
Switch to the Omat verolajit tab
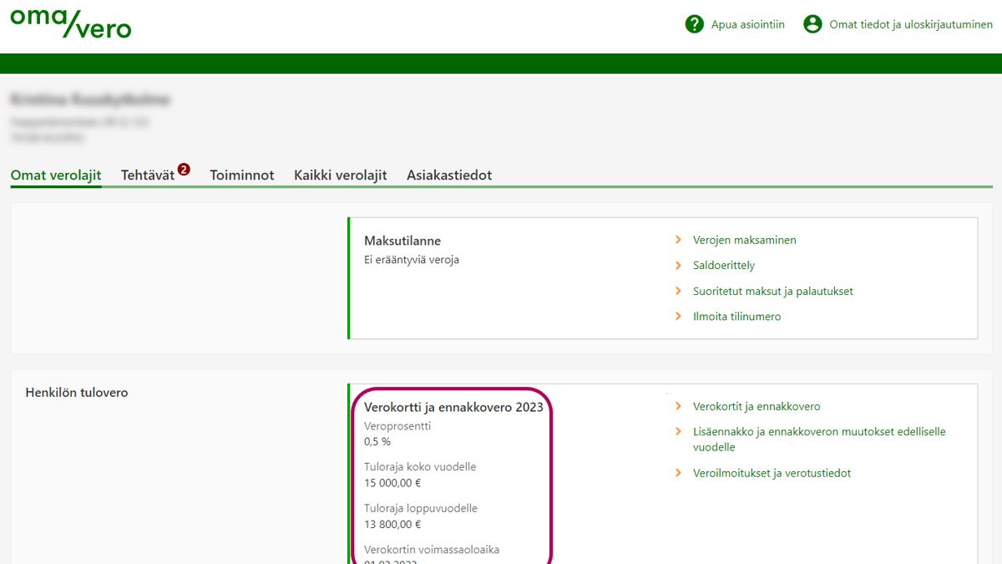pyautogui.click(x=56, y=175)
